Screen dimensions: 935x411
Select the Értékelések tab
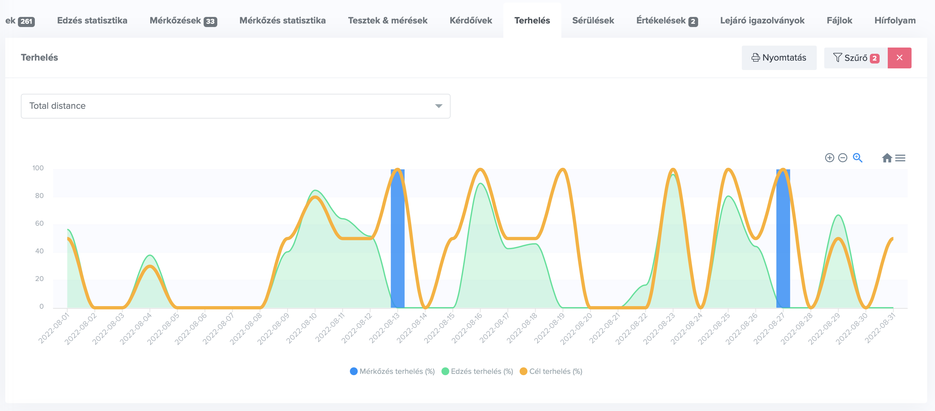point(667,20)
